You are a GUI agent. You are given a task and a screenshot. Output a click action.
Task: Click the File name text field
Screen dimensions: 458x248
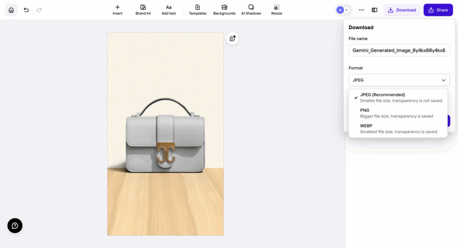point(399,50)
